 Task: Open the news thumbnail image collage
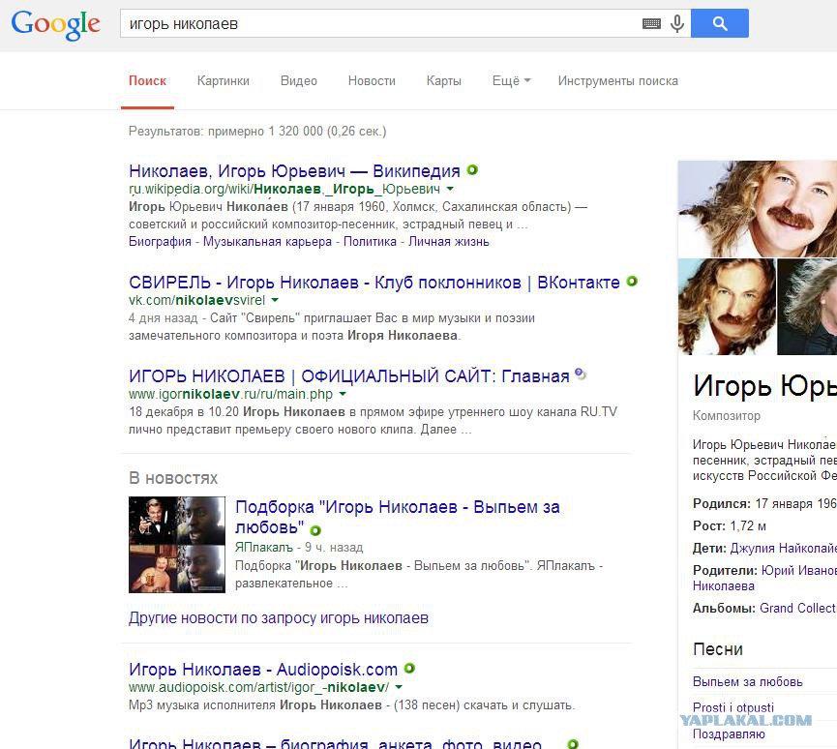(x=177, y=545)
